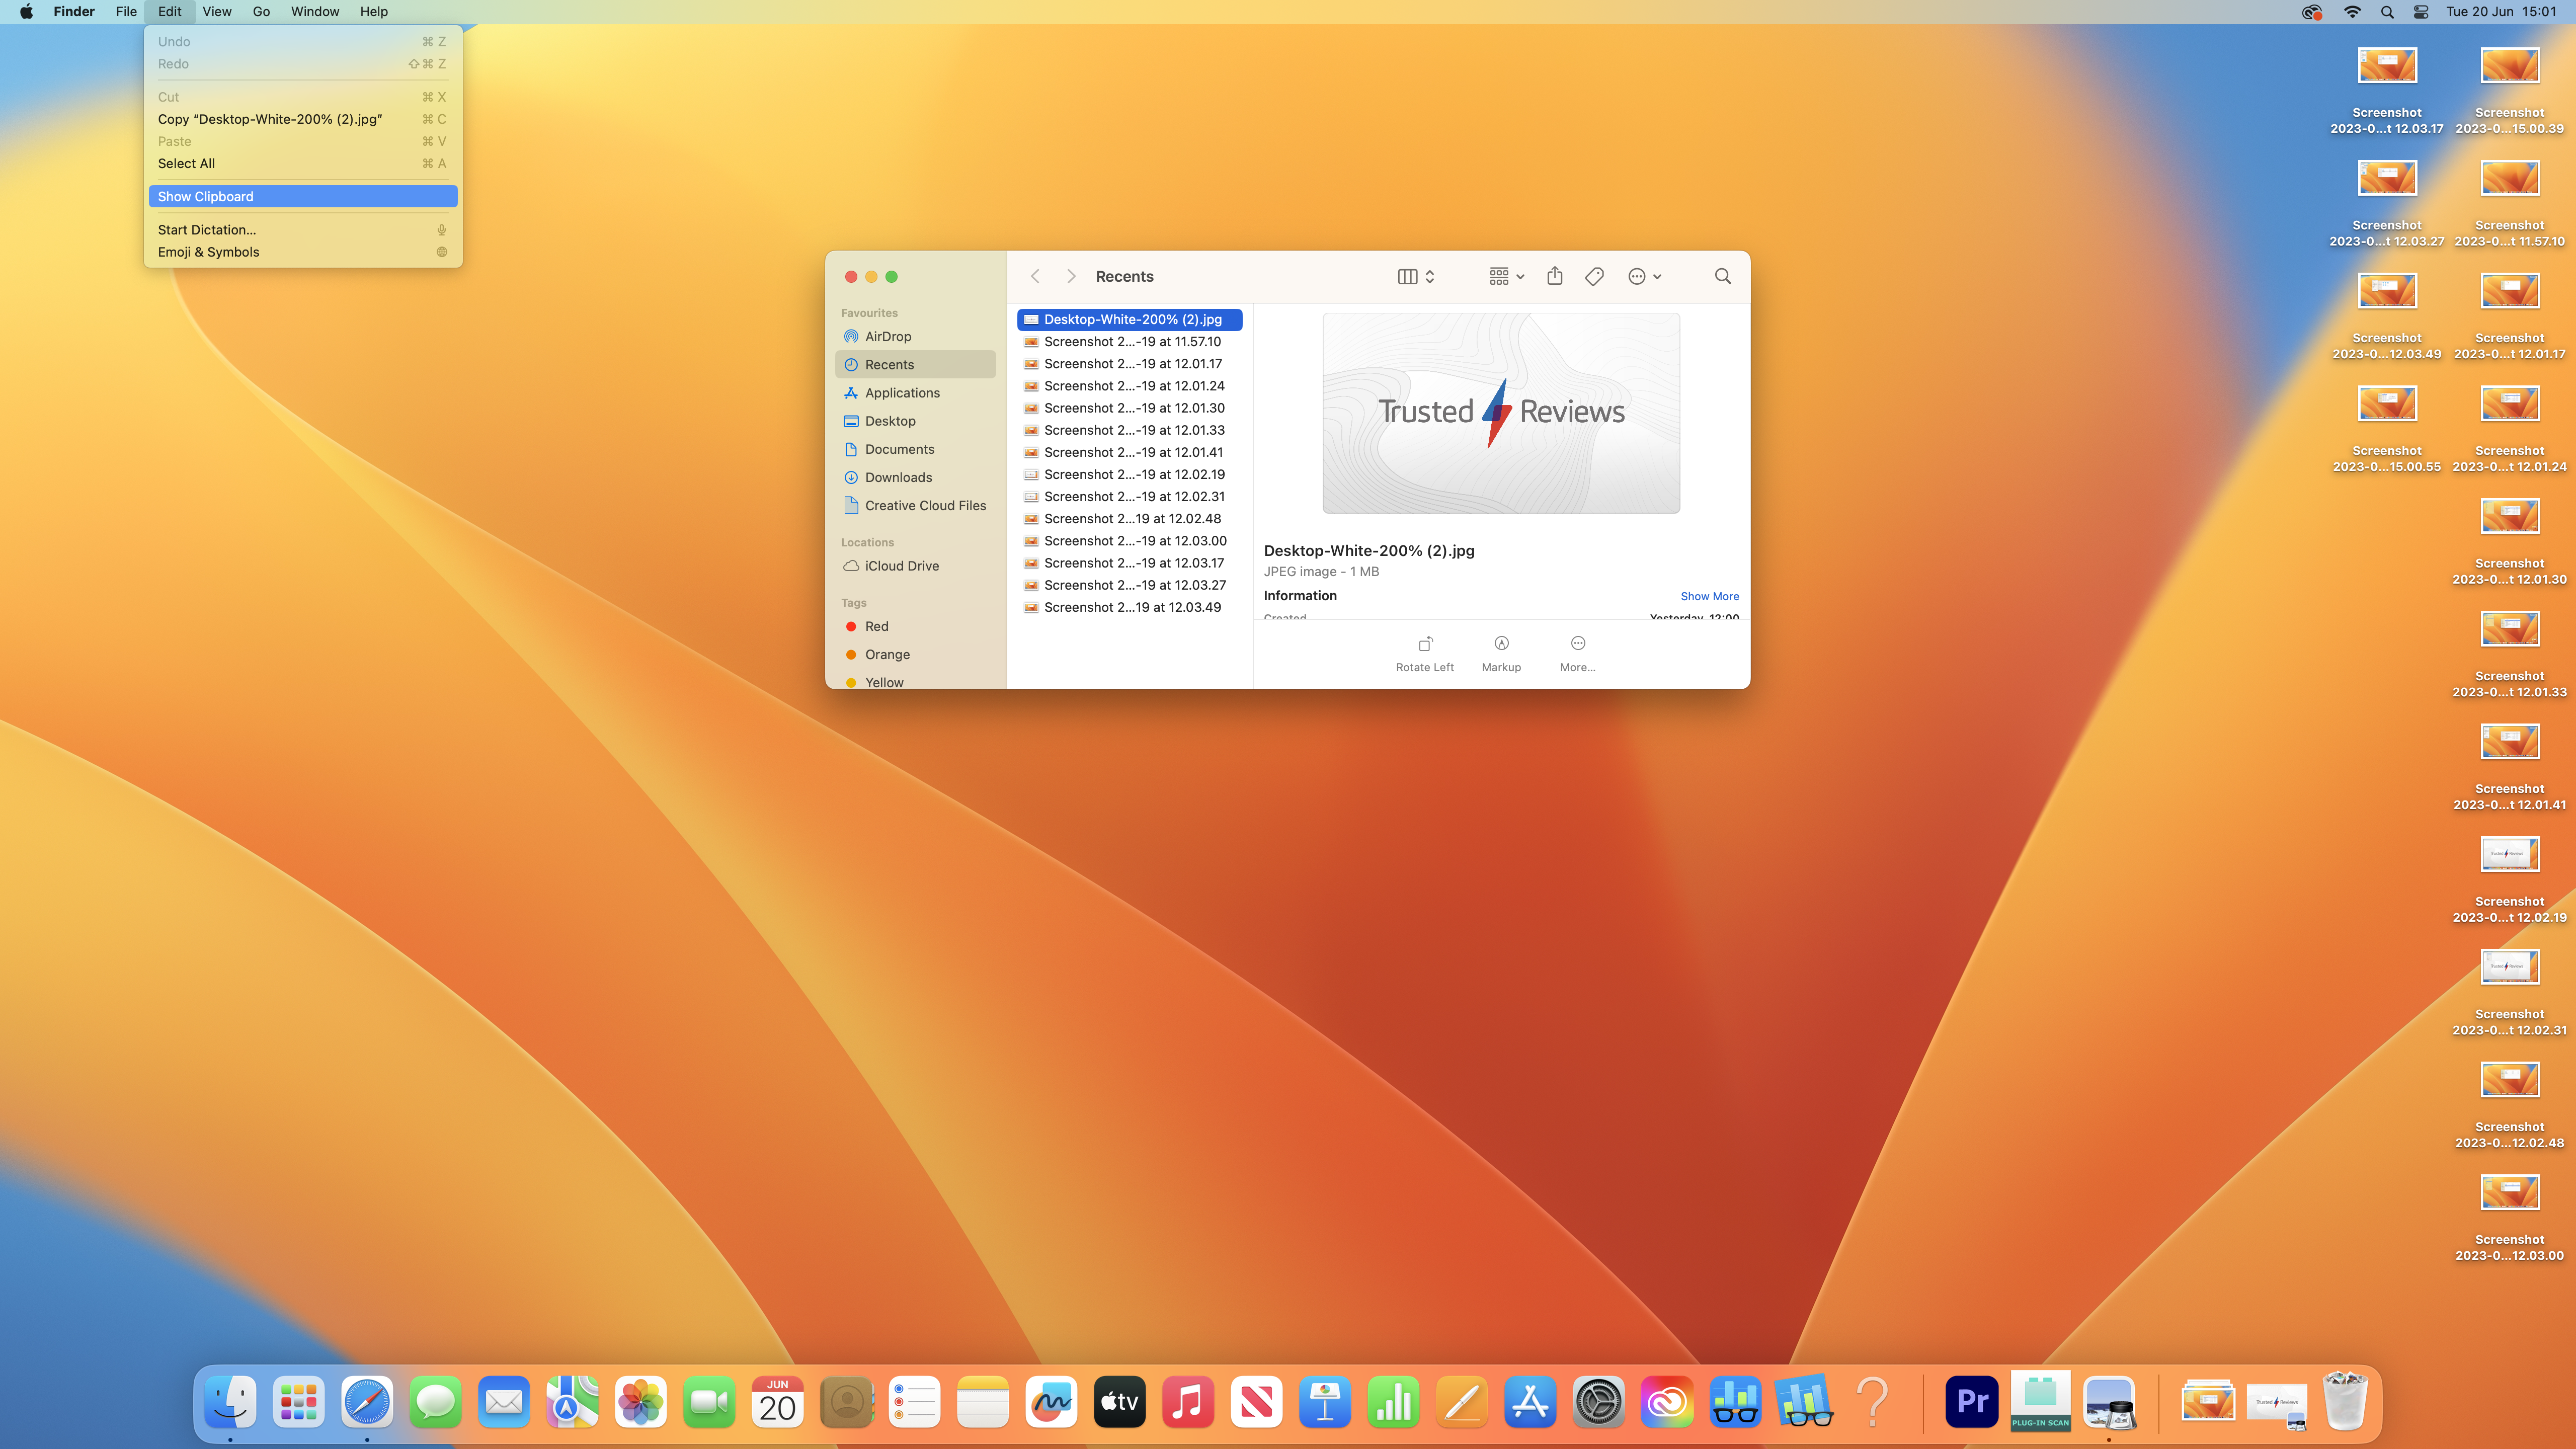This screenshot has height=1449, width=2576.
Task: Open the File menu
Action: tap(126, 12)
